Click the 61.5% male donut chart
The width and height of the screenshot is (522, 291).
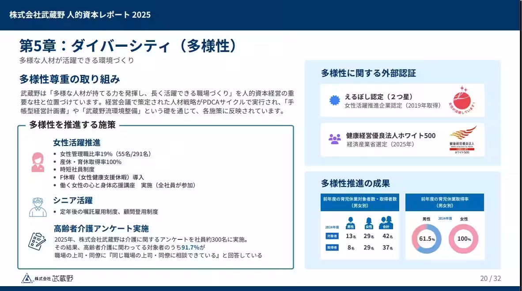point(426,238)
